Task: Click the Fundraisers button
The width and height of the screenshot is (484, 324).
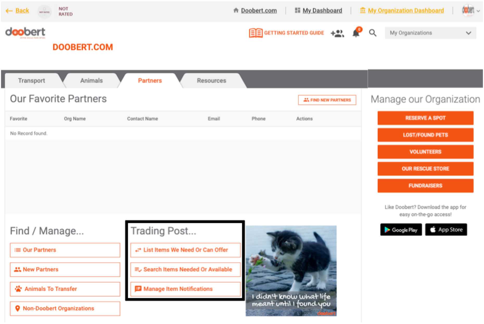Action: click(425, 186)
